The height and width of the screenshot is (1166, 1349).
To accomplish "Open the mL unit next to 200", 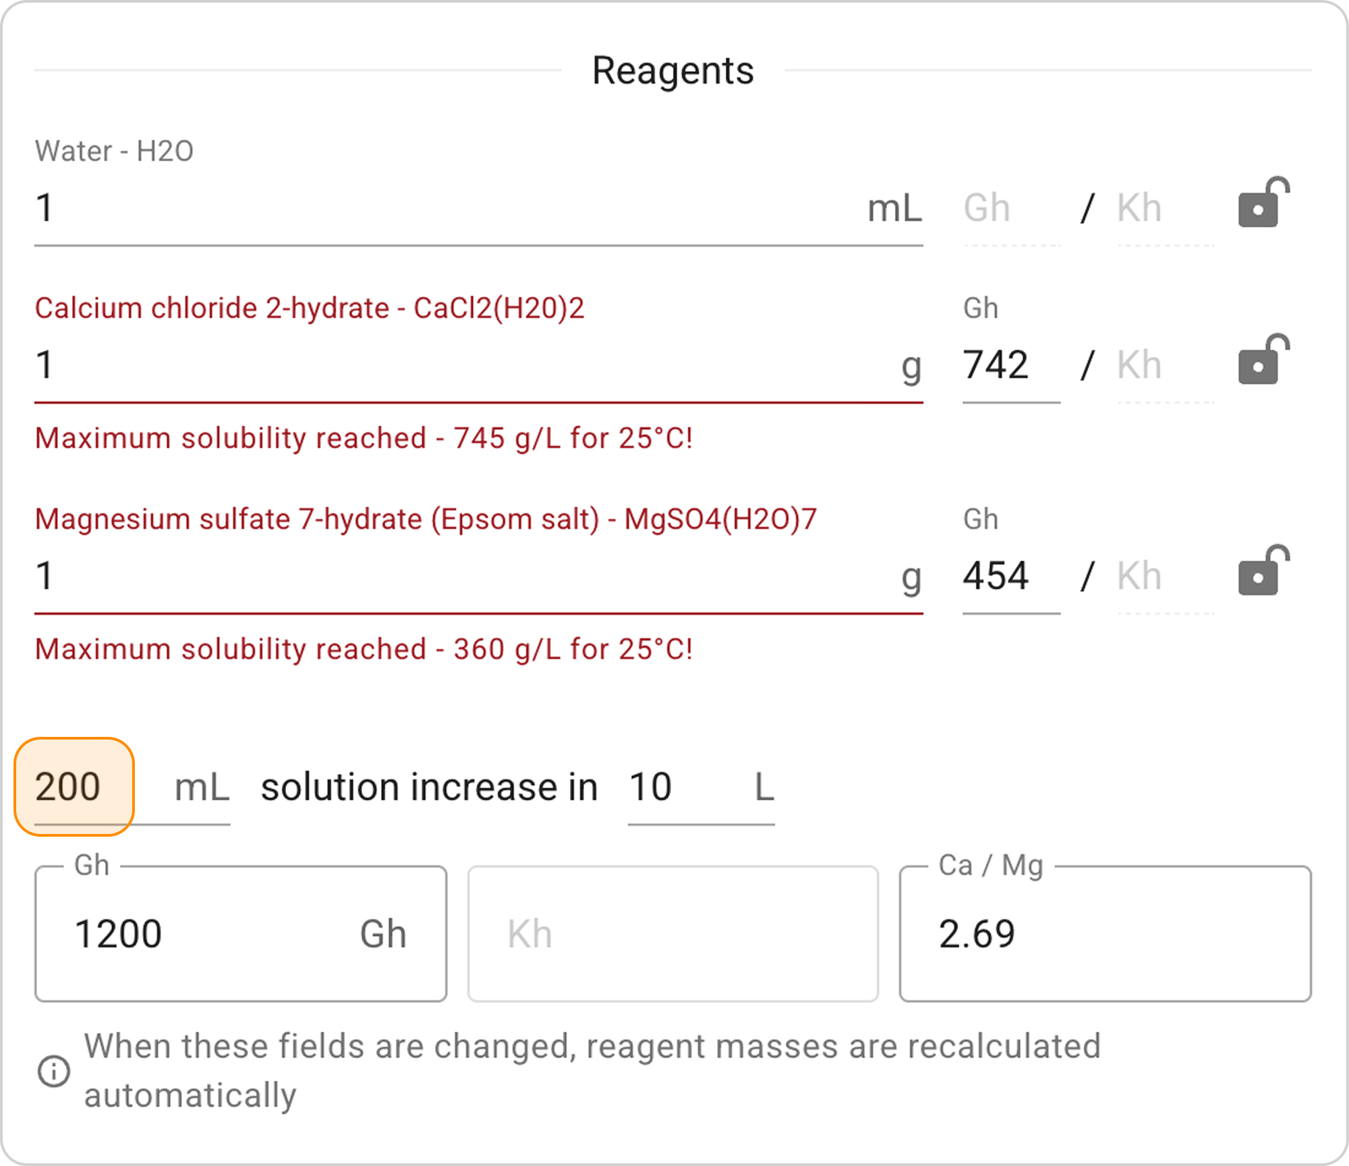I will (x=202, y=787).
